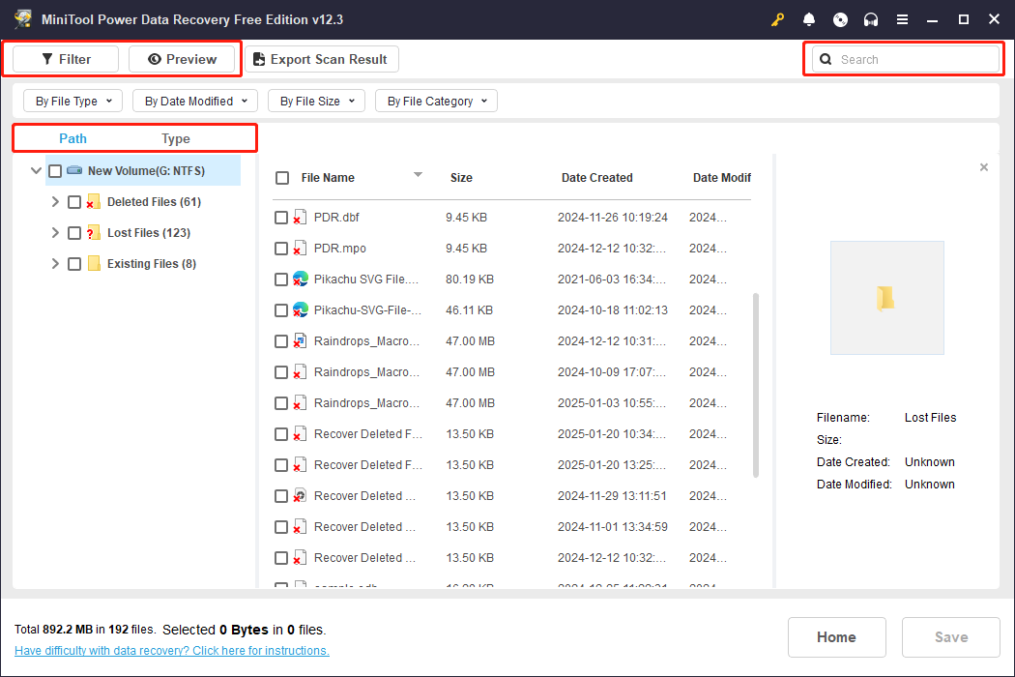
Task: Tick the Existing Files (8) checkbox
Action: (x=74, y=264)
